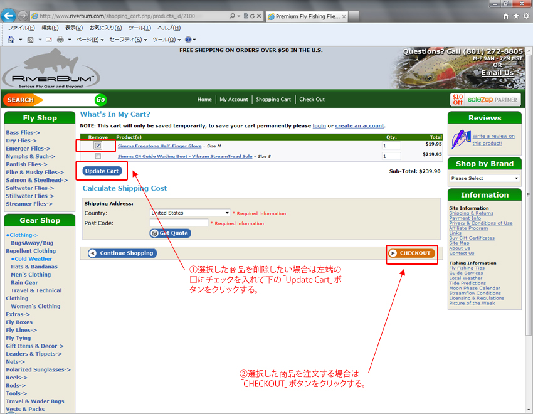Click the create an account link
Viewport: 533px width, 414px height.
[360, 125]
